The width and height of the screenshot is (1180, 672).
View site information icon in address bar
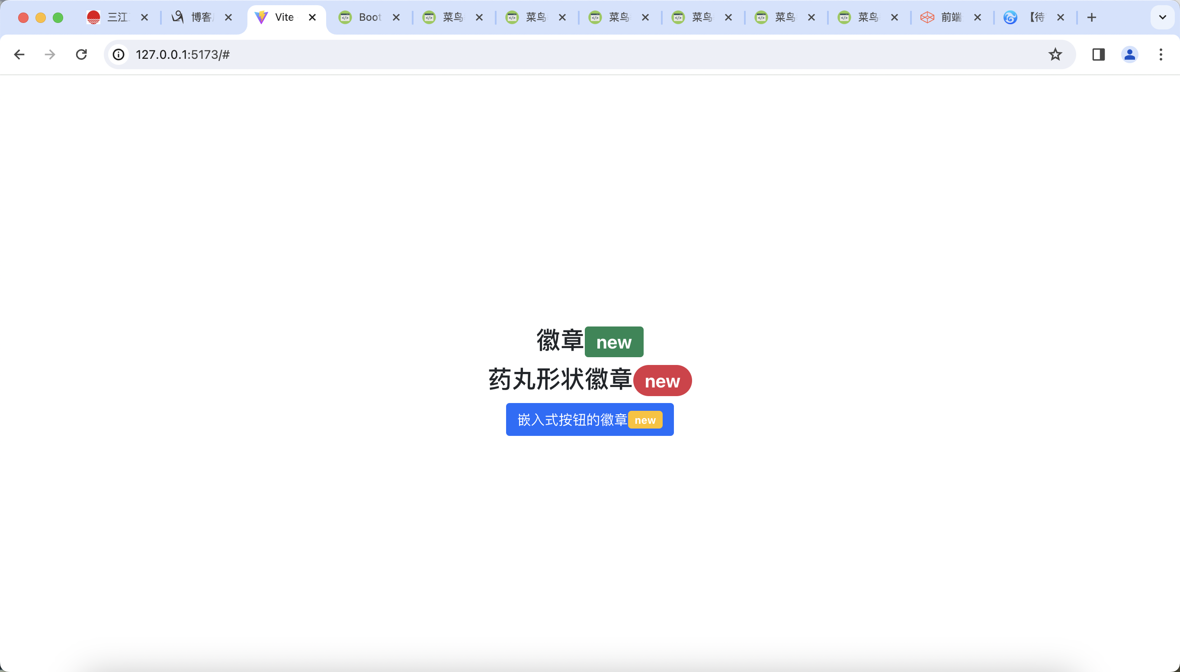click(119, 54)
